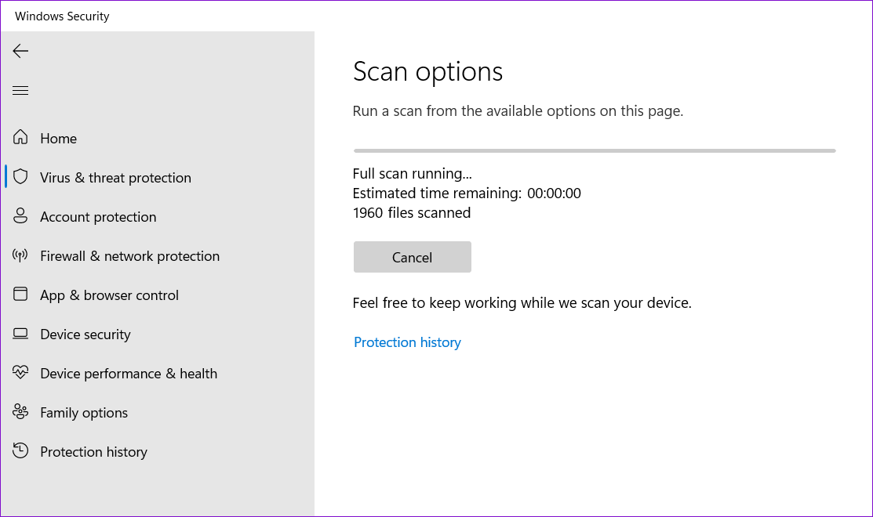Click the back arrow to return

click(x=20, y=51)
